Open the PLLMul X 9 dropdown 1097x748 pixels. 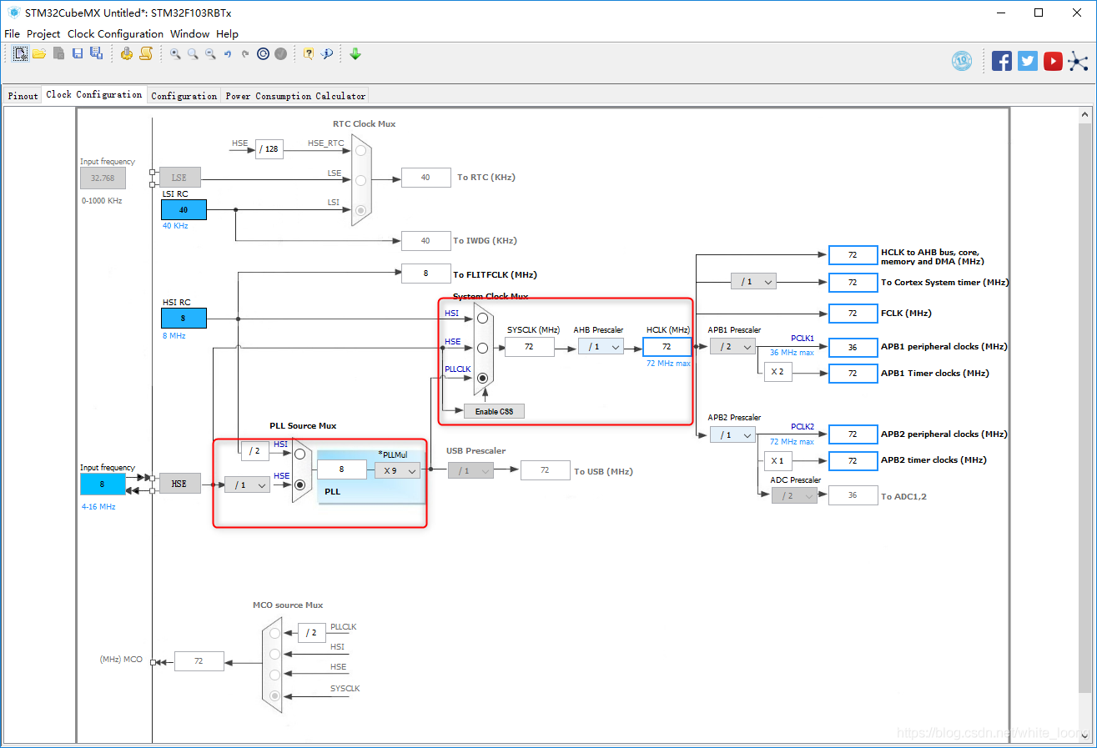[x=397, y=470]
